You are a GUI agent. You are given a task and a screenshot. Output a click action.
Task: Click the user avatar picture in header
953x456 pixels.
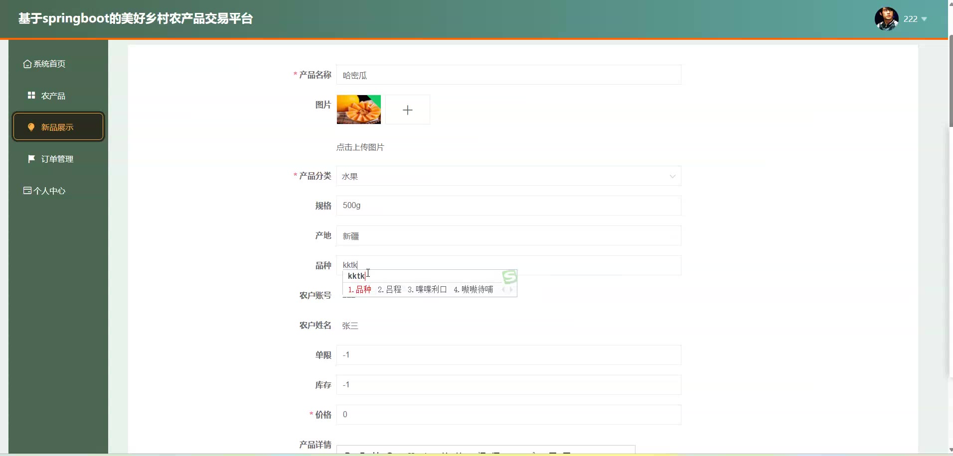tap(886, 19)
